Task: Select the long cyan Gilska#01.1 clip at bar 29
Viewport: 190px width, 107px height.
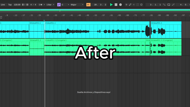Action: [x=97, y=30]
